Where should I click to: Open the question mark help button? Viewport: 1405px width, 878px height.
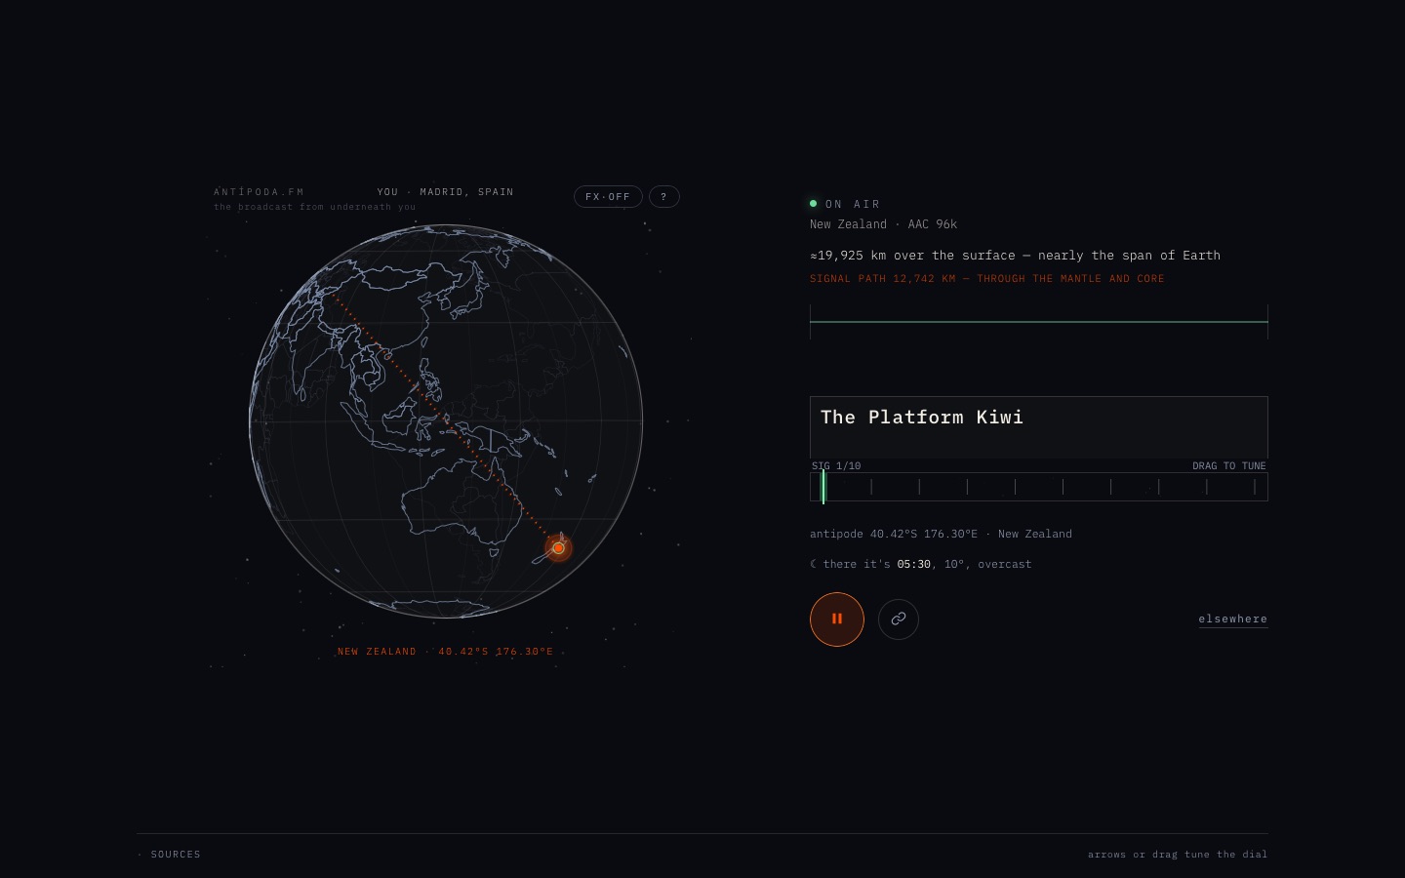pyautogui.click(x=663, y=196)
